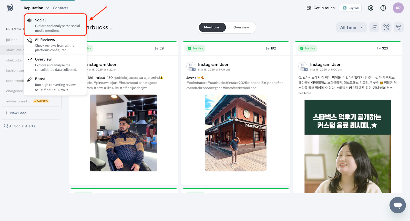The image size is (410, 221).
Task: Open the sort order icon
Action: 374,27
